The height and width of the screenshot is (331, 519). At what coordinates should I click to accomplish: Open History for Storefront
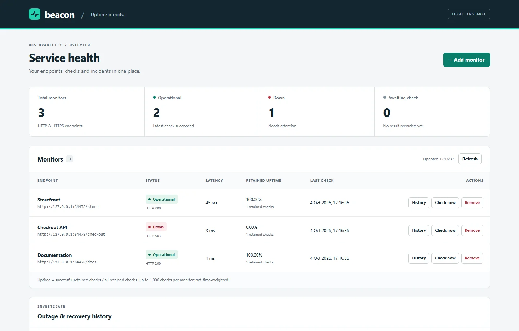(419, 203)
